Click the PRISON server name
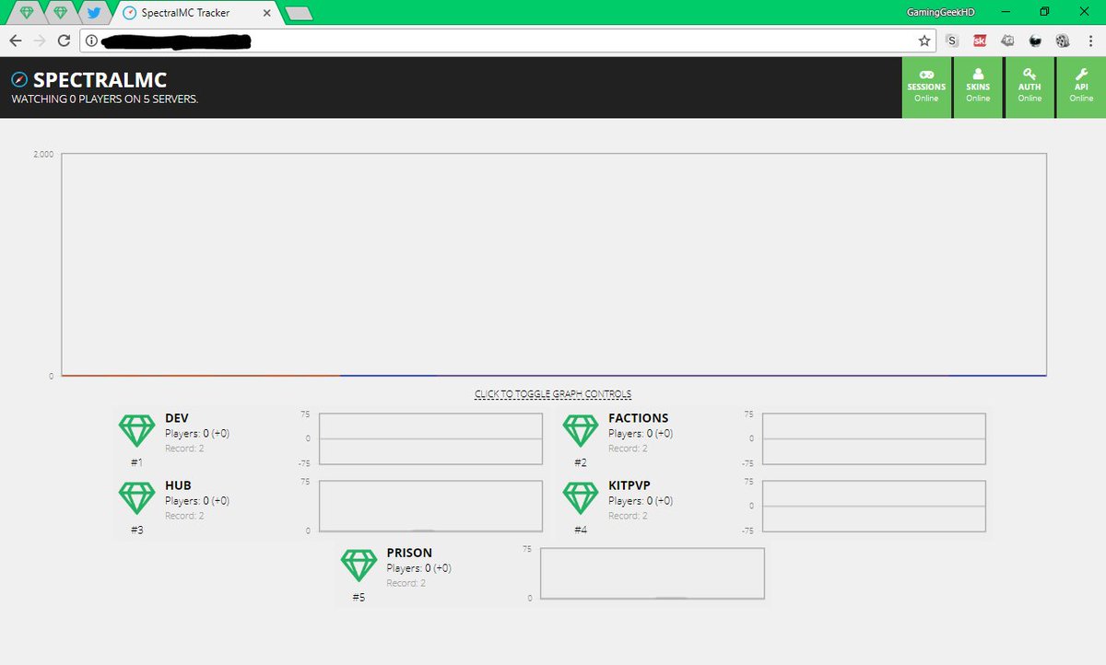The image size is (1106, 665). 409,553
